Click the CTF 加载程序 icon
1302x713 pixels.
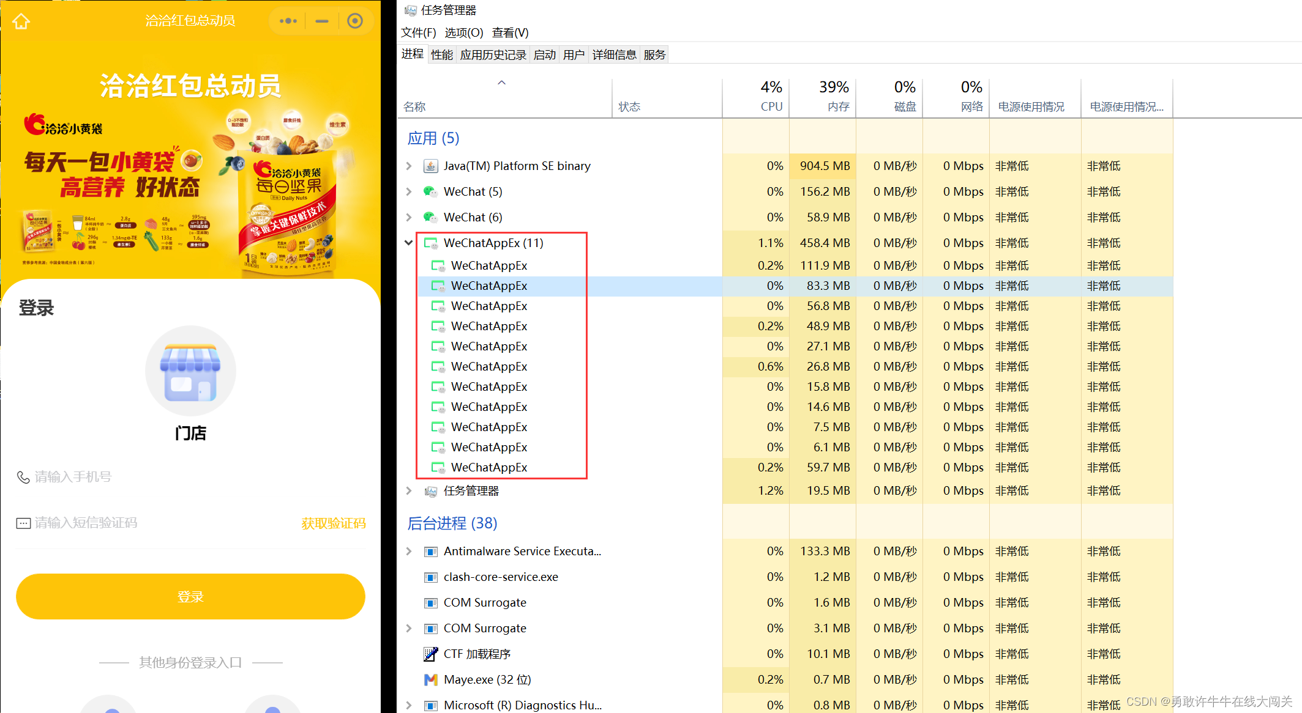coord(431,654)
